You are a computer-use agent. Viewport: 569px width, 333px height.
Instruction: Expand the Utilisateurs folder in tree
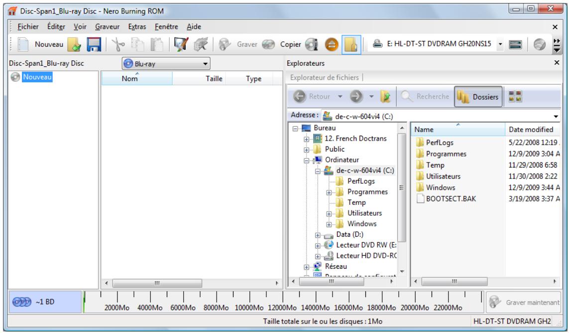click(x=329, y=214)
